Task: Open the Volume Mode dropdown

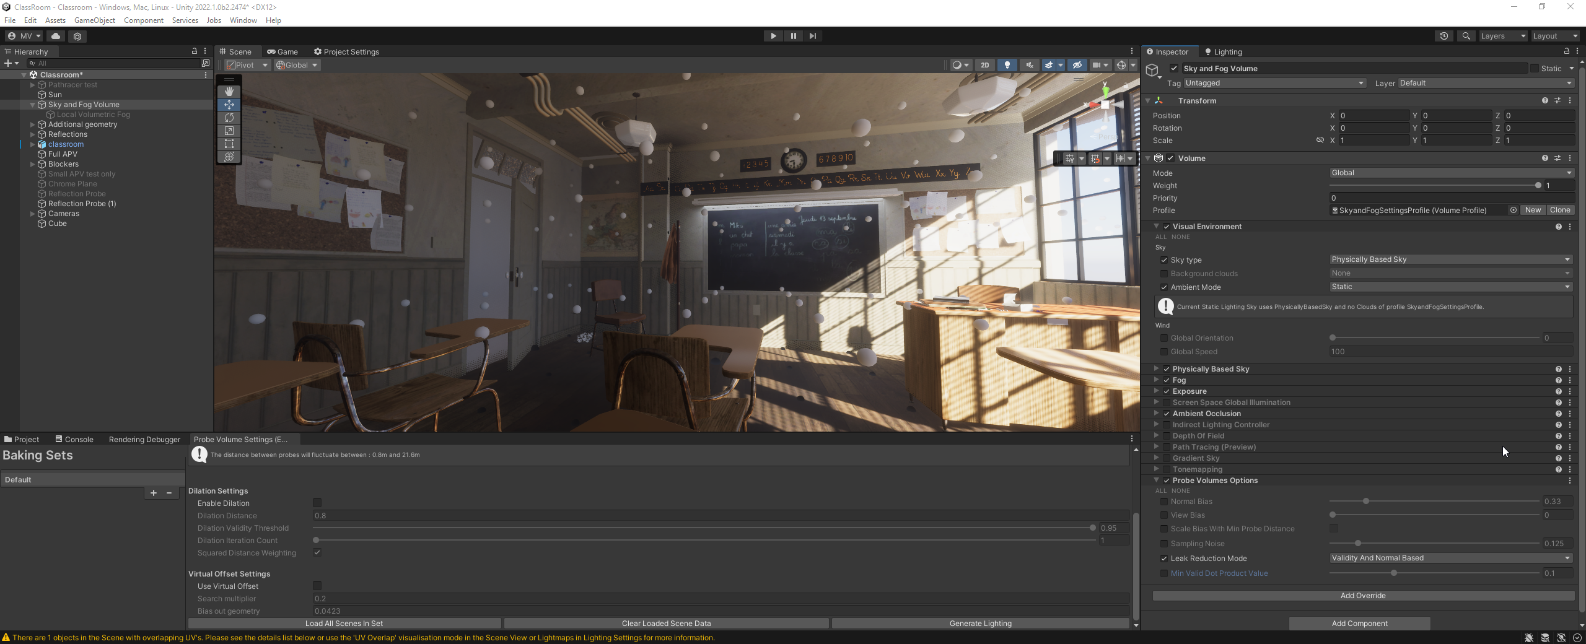Action: pyautogui.click(x=1452, y=173)
